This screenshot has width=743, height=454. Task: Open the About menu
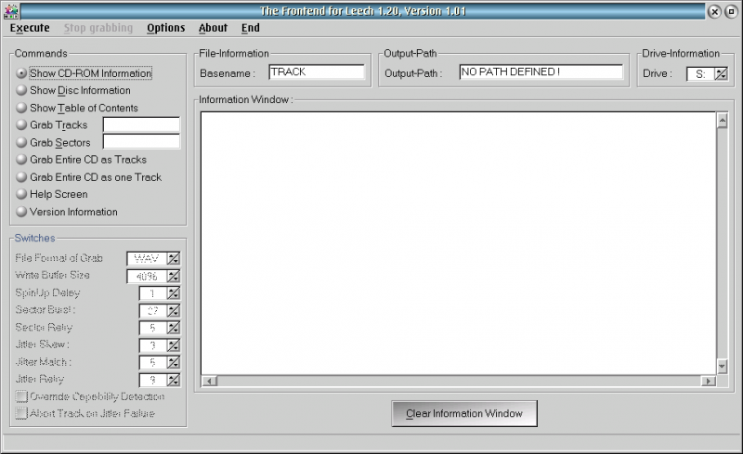pos(213,28)
